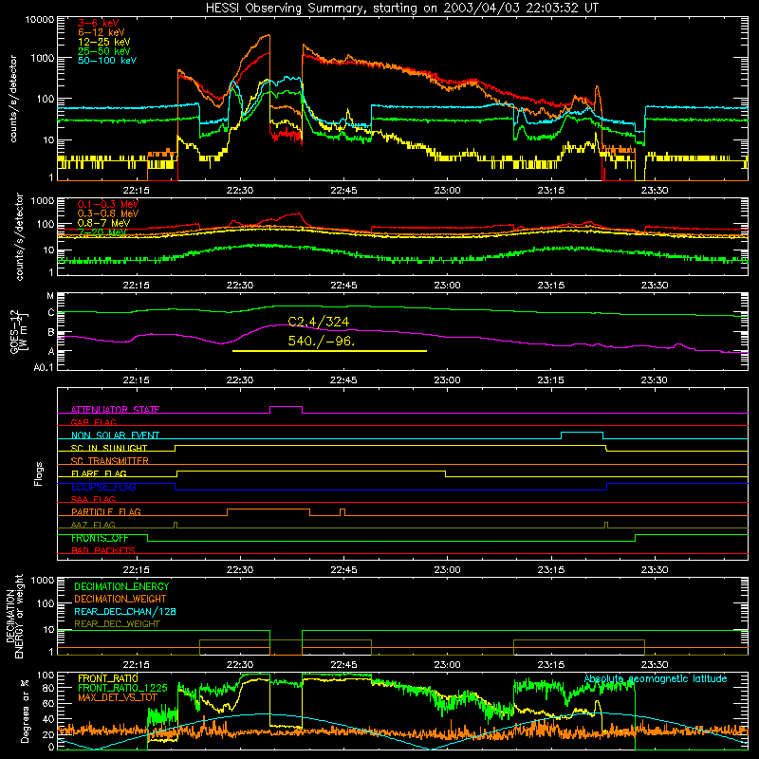Select the AAZ_FLAG label
759x759 pixels.
[93, 526]
